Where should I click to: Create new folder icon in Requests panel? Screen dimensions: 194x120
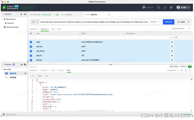25,64
